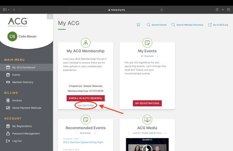Click Log Out in the sidebar
This screenshot has width=233, height=151.
pyautogui.click(x=17, y=141)
